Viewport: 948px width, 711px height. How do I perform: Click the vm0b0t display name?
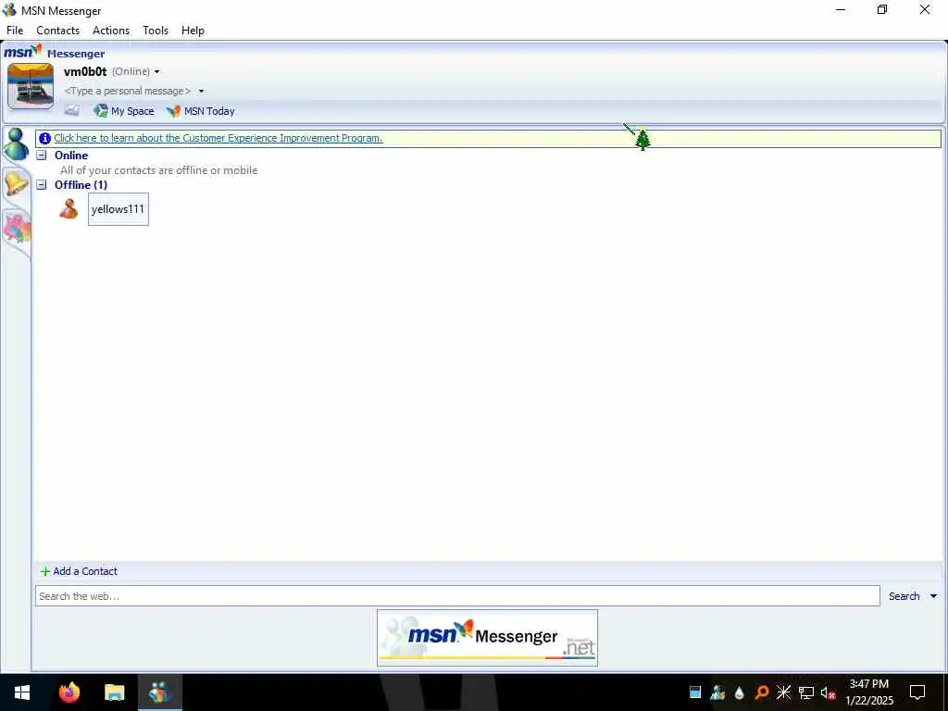coord(85,72)
